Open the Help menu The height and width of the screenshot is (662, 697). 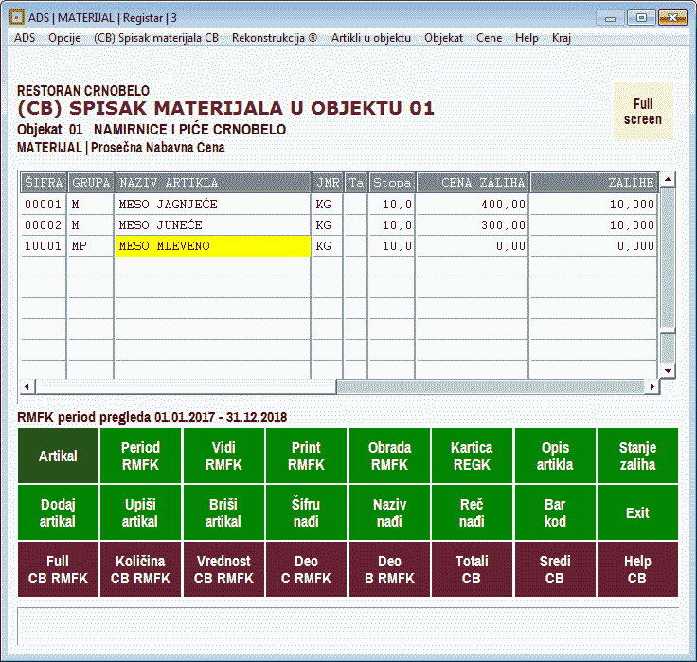pos(527,38)
